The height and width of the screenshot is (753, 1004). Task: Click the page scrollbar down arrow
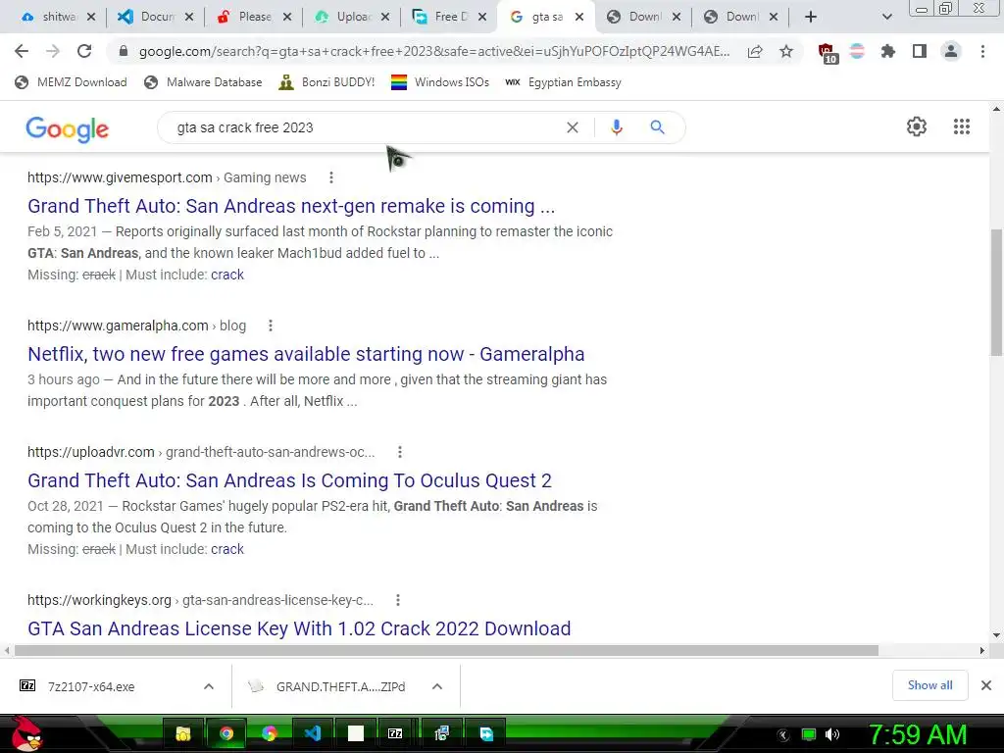pos(996,635)
